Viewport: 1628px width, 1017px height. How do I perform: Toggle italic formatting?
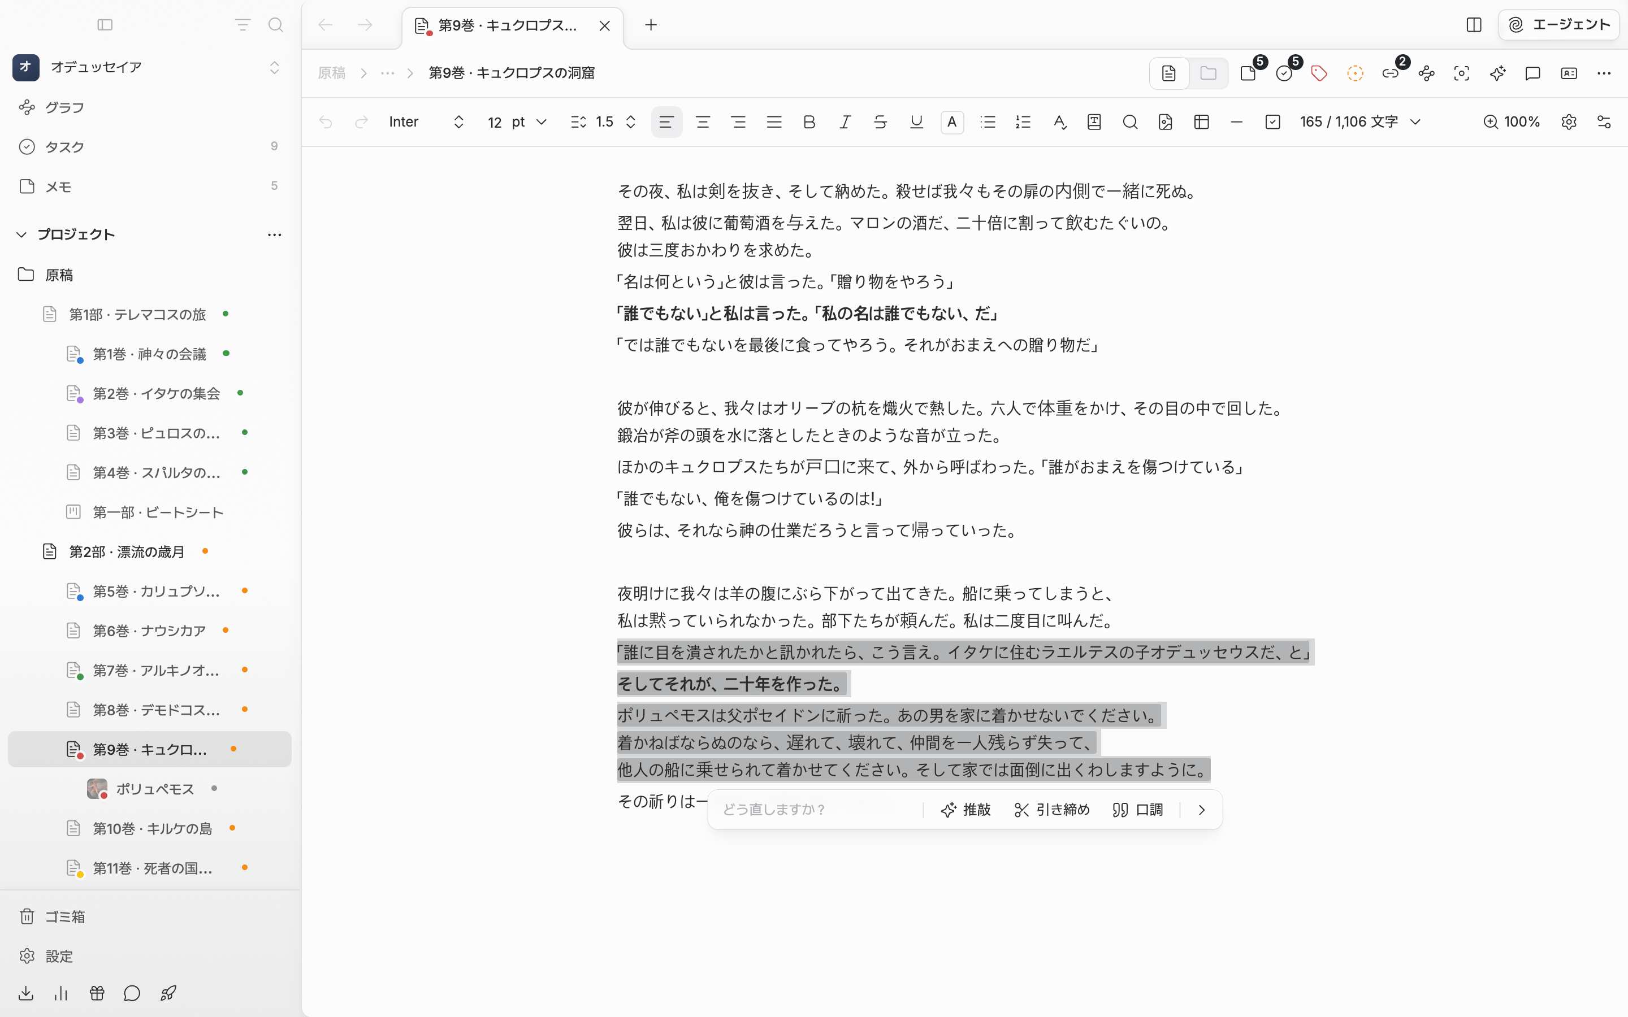[x=845, y=121]
